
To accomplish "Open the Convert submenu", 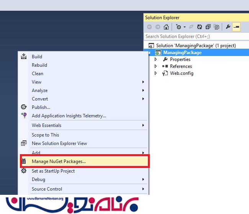I will 84,99.
